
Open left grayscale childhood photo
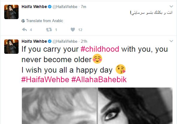point(59,106)
